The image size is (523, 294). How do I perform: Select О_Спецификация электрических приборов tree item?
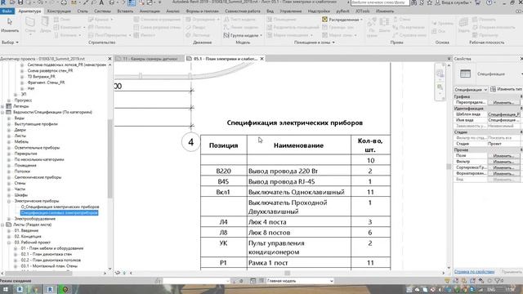pos(60,207)
